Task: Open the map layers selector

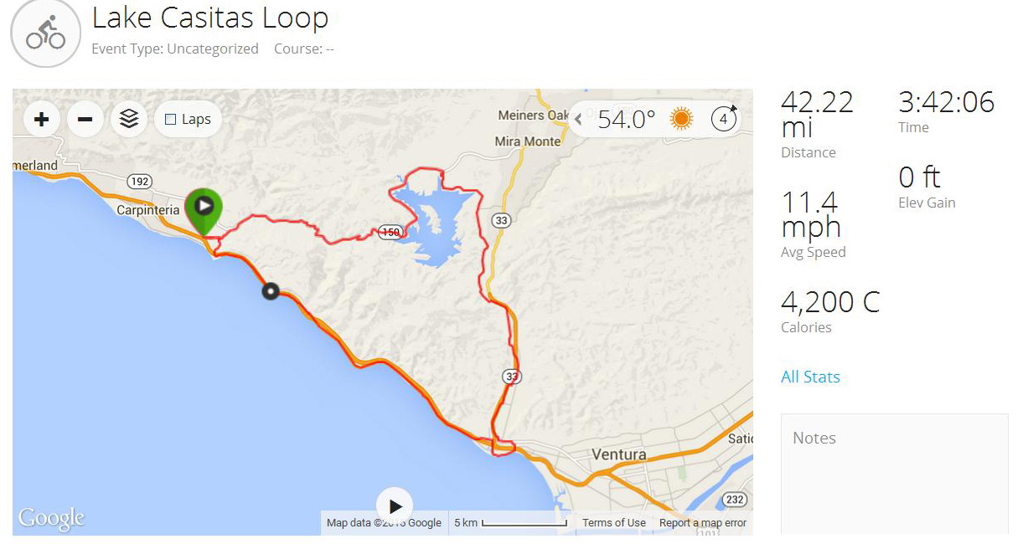Action: (129, 120)
